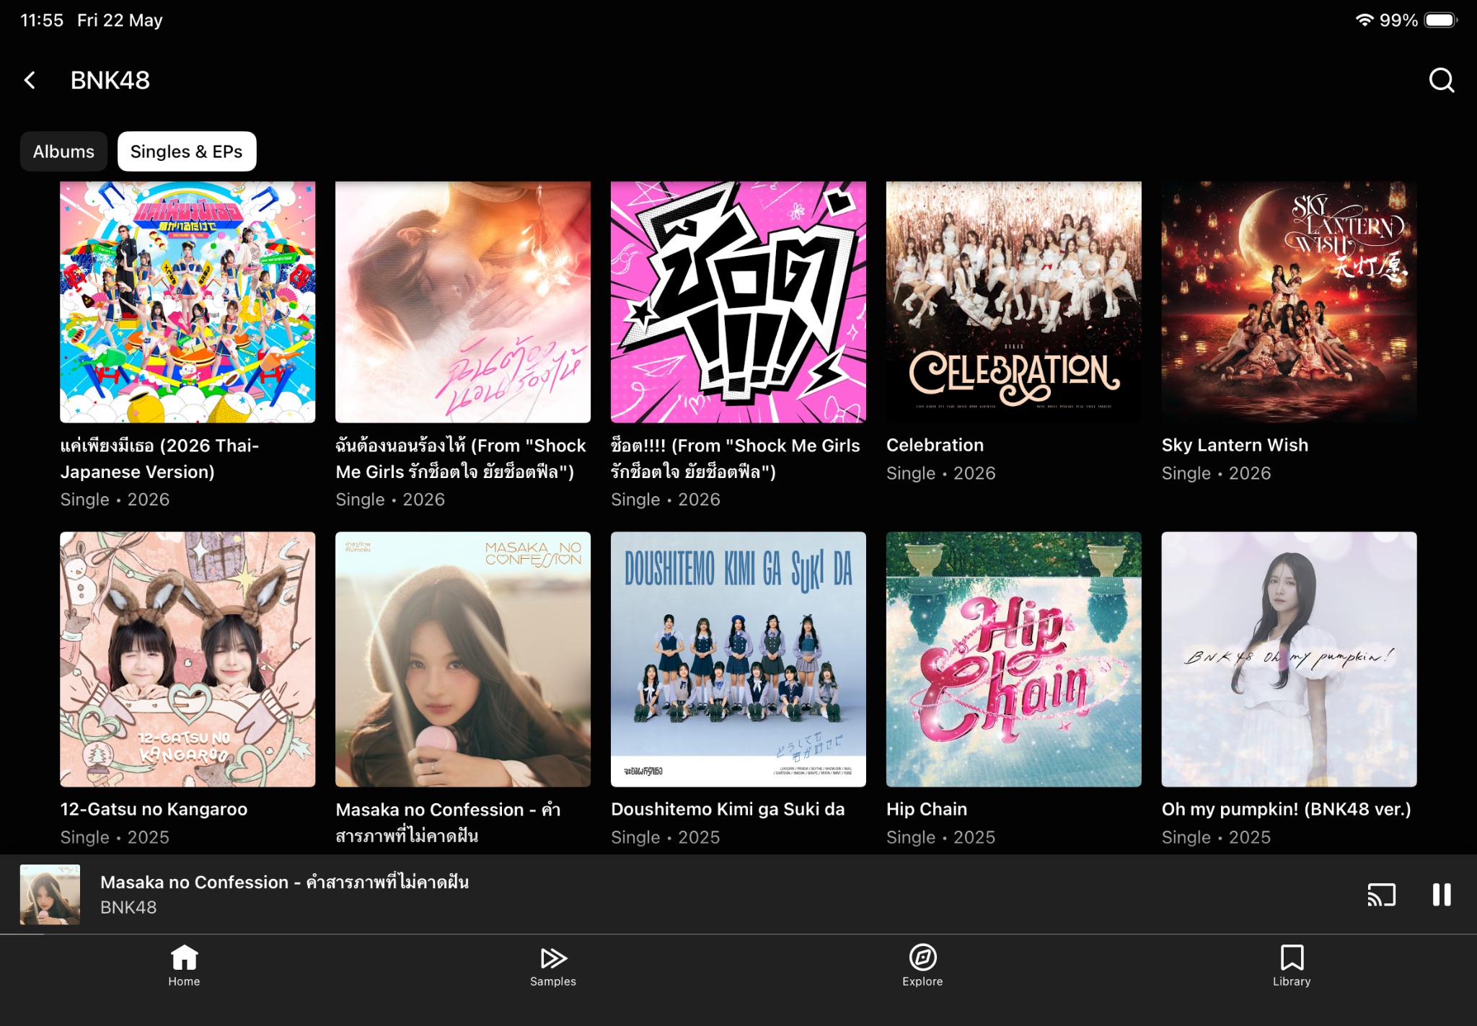The height and width of the screenshot is (1026, 1477).
Task: Tap the Doushitemo Kimi ga Suki da title
Action: 728,809
